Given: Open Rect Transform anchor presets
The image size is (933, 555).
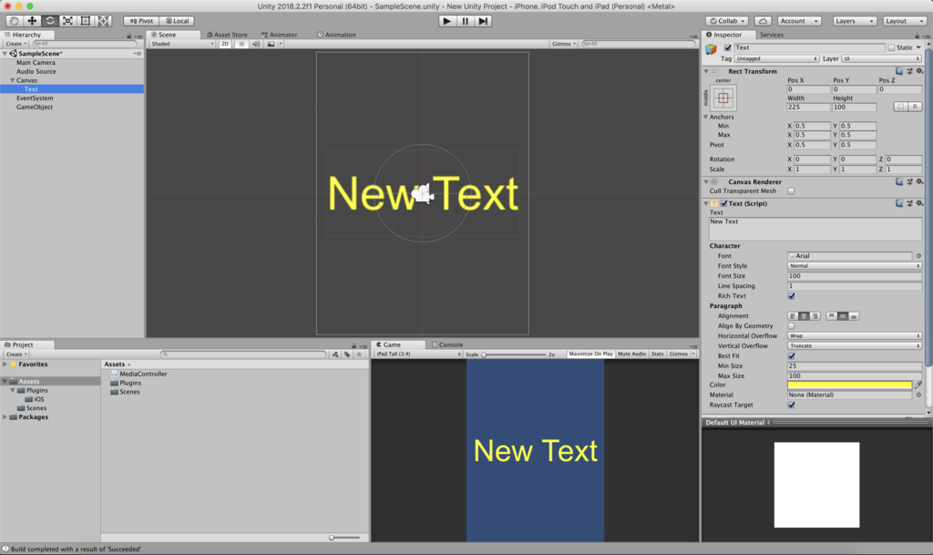Looking at the screenshot, I should 723,98.
